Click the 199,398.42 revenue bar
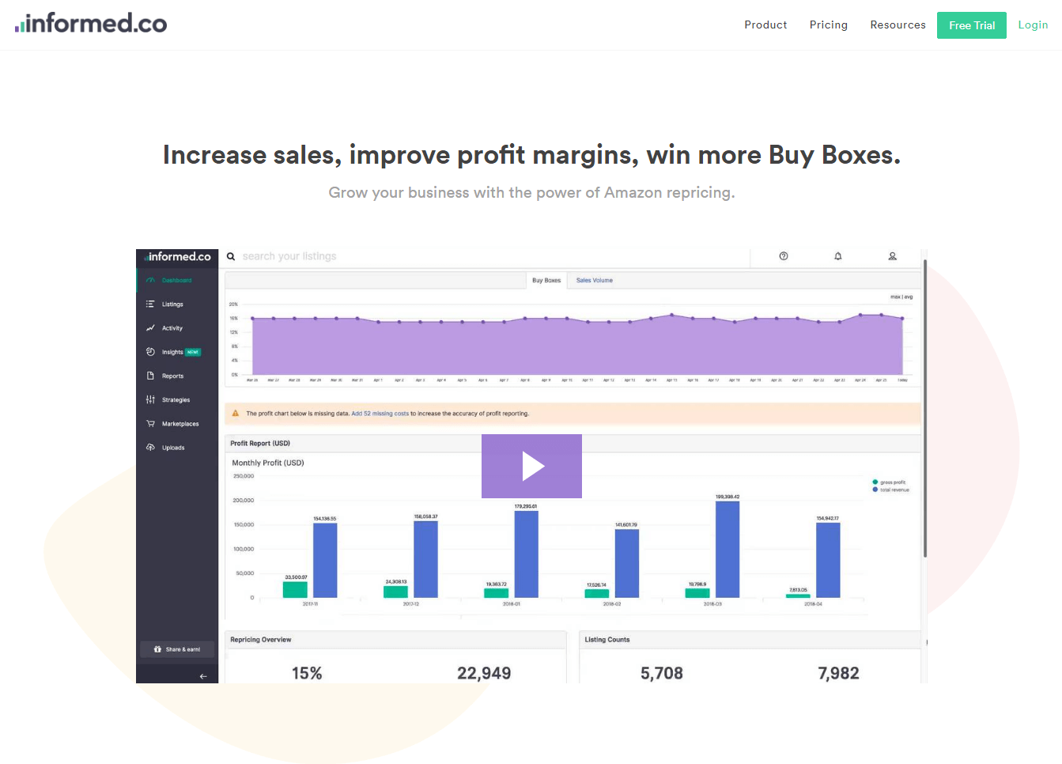The height and width of the screenshot is (764, 1062). [x=728, y=550]
